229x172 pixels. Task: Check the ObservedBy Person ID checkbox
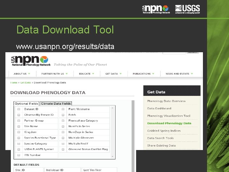coord(19,115)
